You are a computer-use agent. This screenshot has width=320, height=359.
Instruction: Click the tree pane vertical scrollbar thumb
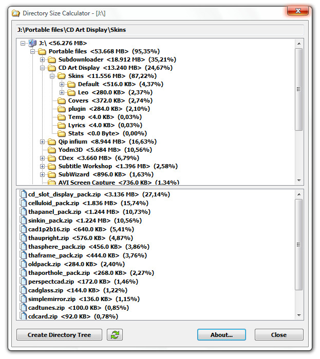pyautogui.click(x=298, y=90)
